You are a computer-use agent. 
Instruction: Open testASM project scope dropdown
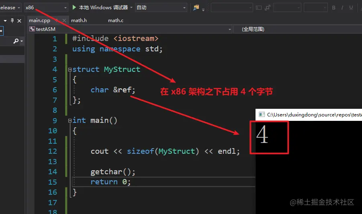point(130,29)
